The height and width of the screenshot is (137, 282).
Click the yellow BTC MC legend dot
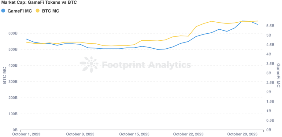pos(38,11)
